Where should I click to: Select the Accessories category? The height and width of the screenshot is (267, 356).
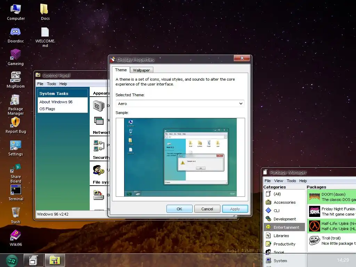point(284,202)
